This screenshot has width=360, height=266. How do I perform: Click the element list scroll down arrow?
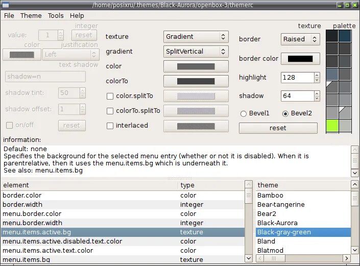click(x=248, y=258)
